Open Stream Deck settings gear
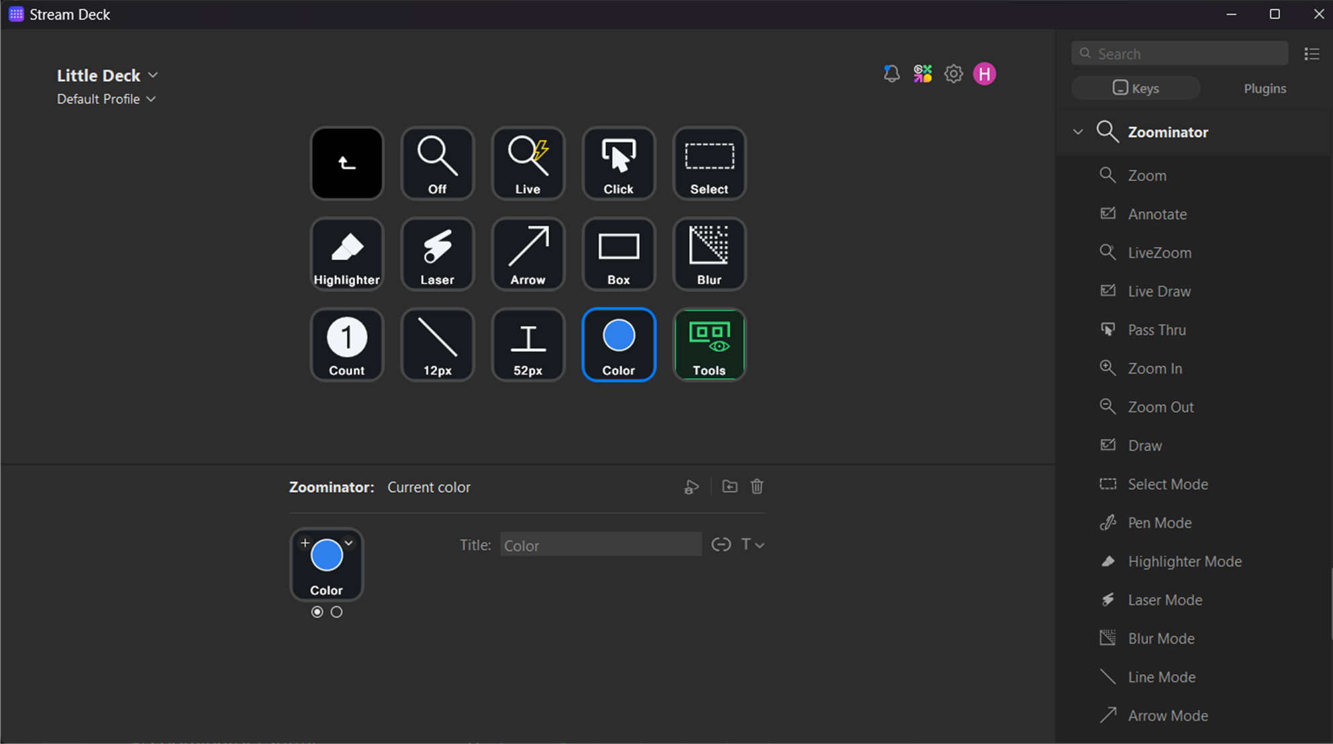 coord(953,74)
